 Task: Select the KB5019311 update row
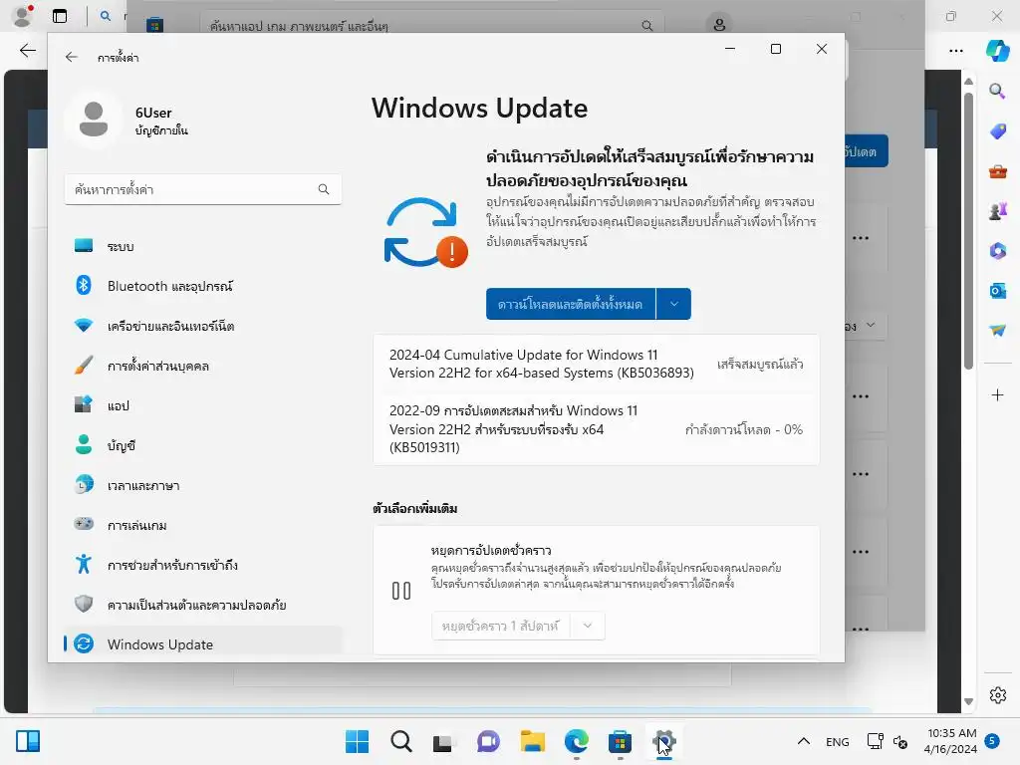[596, 428]
